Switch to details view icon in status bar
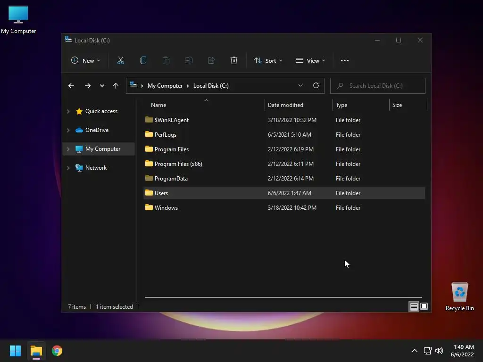 coord(414,306)
